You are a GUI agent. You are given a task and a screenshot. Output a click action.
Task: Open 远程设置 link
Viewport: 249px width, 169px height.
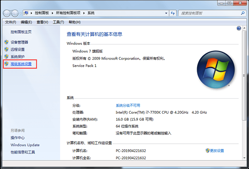[17, 50]
